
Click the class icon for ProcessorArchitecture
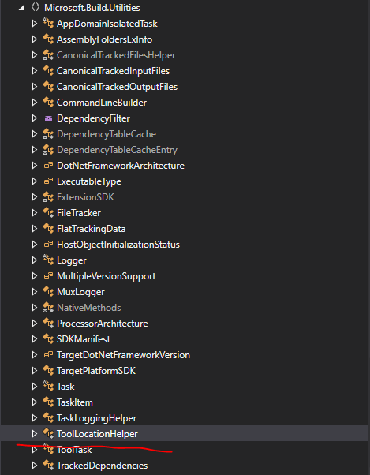tap(48, 323)
